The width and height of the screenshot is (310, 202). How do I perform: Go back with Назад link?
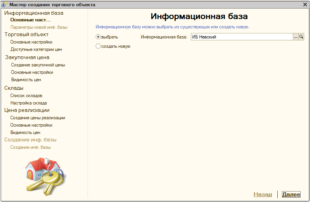tap(263, 194)
